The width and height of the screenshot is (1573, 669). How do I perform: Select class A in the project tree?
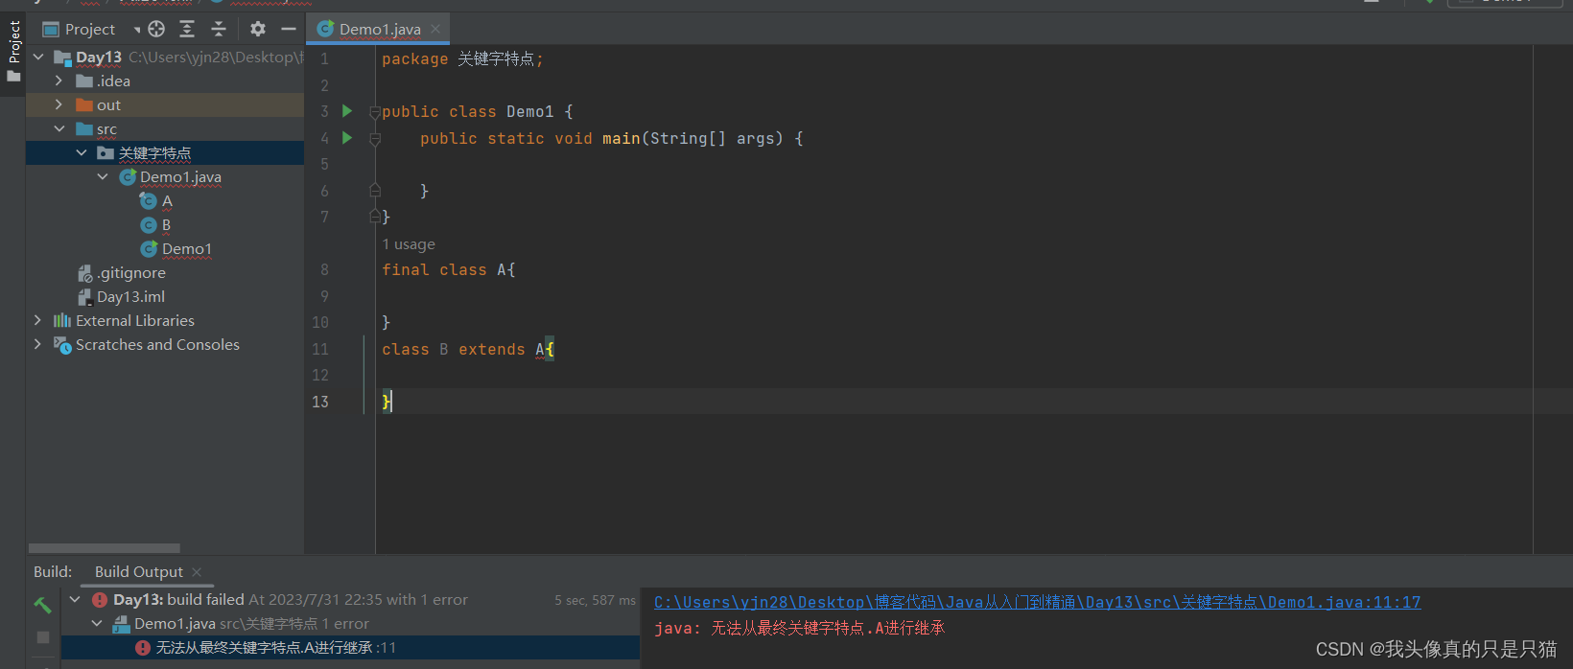tap(166, 200)
